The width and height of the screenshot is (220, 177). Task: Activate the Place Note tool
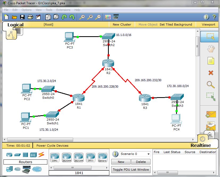(x=211, y=61)
